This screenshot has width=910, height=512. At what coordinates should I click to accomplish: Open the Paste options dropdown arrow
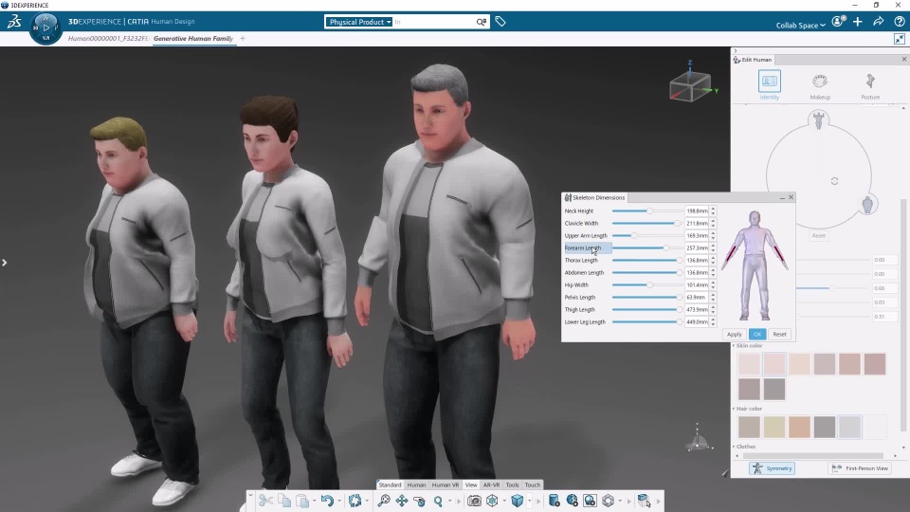(x=314, y=501)
